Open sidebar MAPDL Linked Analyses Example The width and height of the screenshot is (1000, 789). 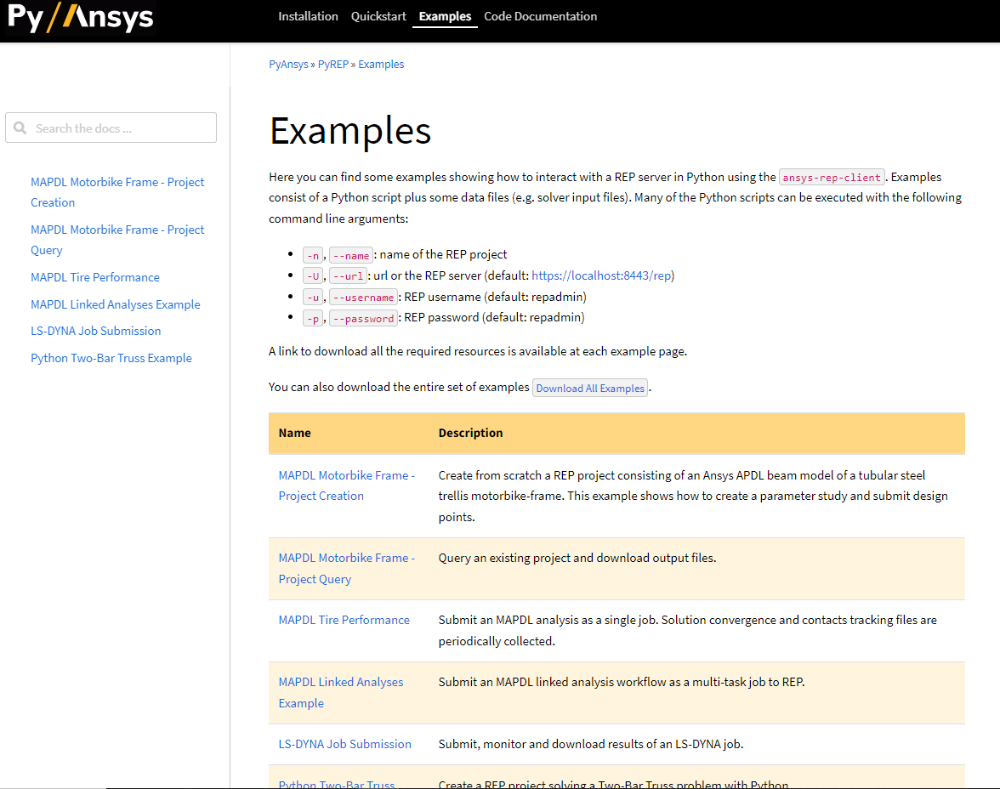coord(116,305)
